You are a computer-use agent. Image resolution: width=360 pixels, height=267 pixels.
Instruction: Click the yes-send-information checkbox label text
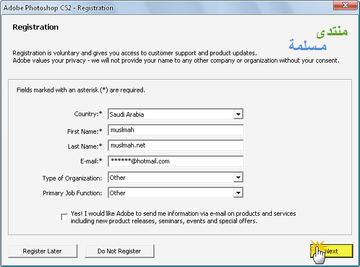pos(183,217)
